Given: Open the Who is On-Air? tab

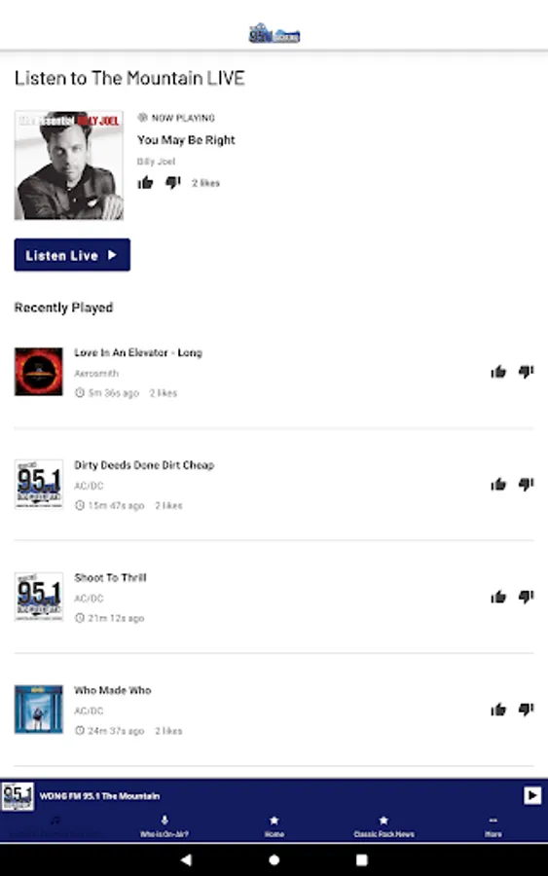Looking at the screenshot, I should (x=164, y=826).
